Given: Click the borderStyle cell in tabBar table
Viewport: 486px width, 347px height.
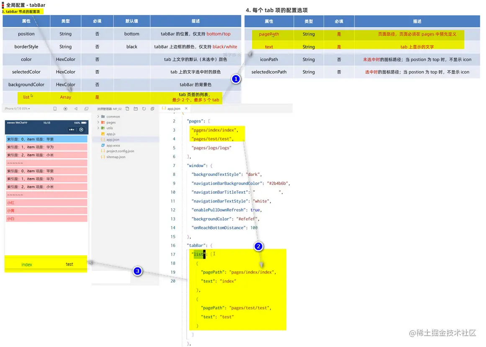Looking at the screenshot, I should [x=26, y=46].
